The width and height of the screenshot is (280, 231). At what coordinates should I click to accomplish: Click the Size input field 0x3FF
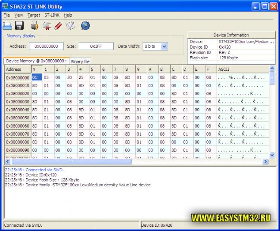[x=96, y=46]
